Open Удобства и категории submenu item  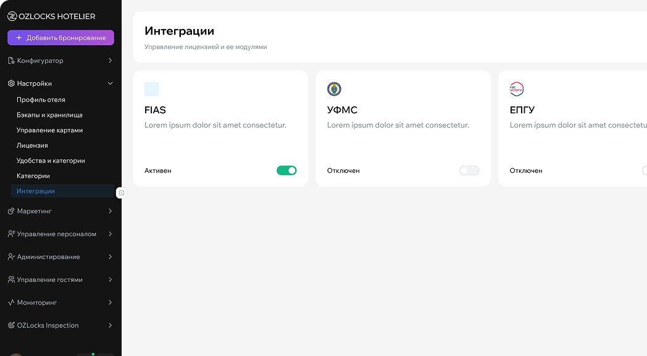[51, 161]
